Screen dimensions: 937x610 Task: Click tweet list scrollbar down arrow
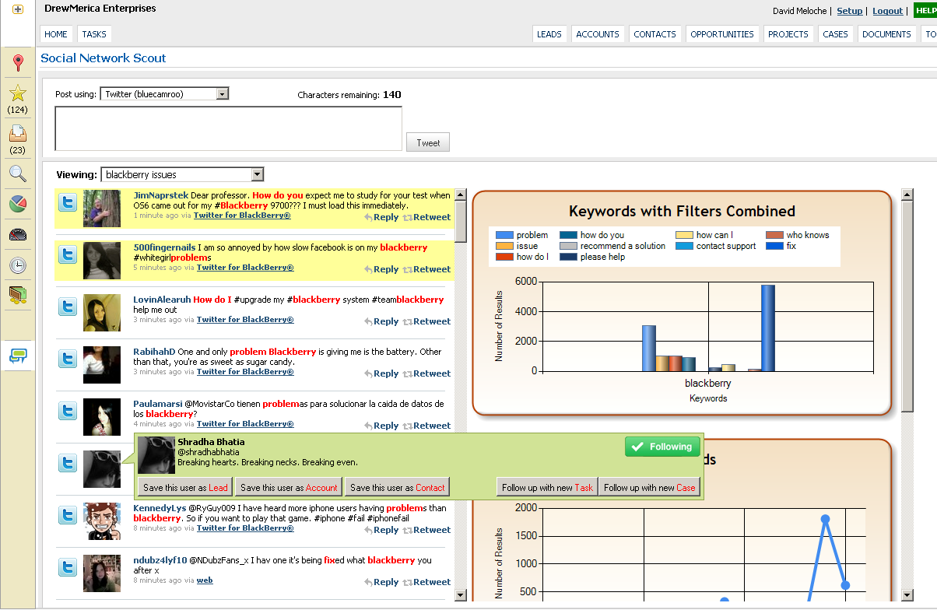point(460,595)
